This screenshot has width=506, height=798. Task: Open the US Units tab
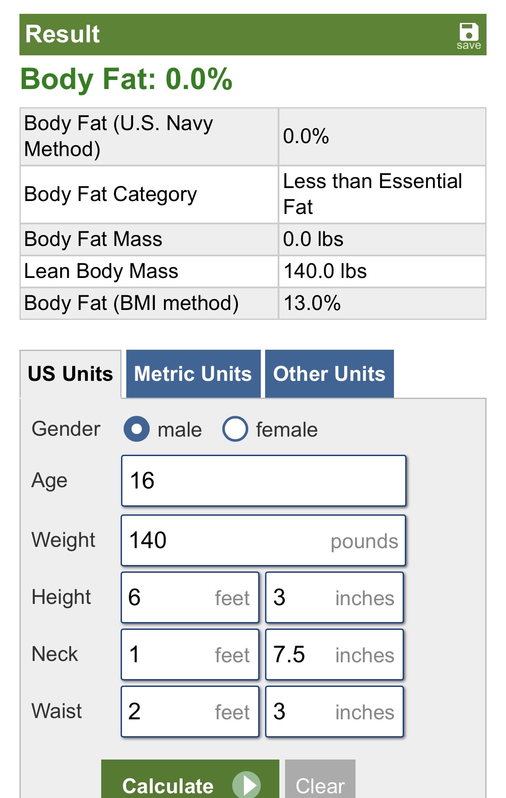(70, 374)
